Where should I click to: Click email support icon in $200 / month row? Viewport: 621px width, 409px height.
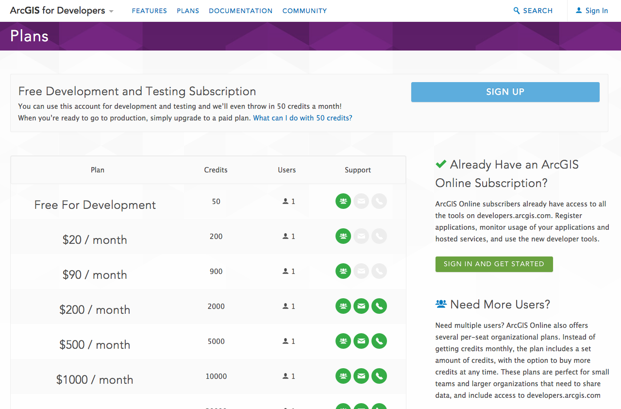pos(361,306)
